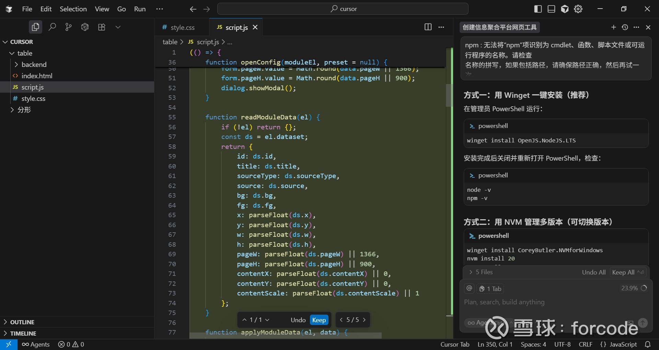Open chat history clock icon
This screenshot has height=350, width=659.
pos(625,27)
